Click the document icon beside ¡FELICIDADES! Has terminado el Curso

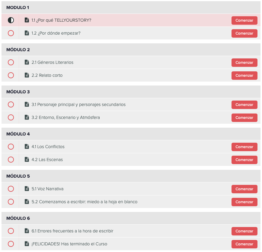point(27,244)
